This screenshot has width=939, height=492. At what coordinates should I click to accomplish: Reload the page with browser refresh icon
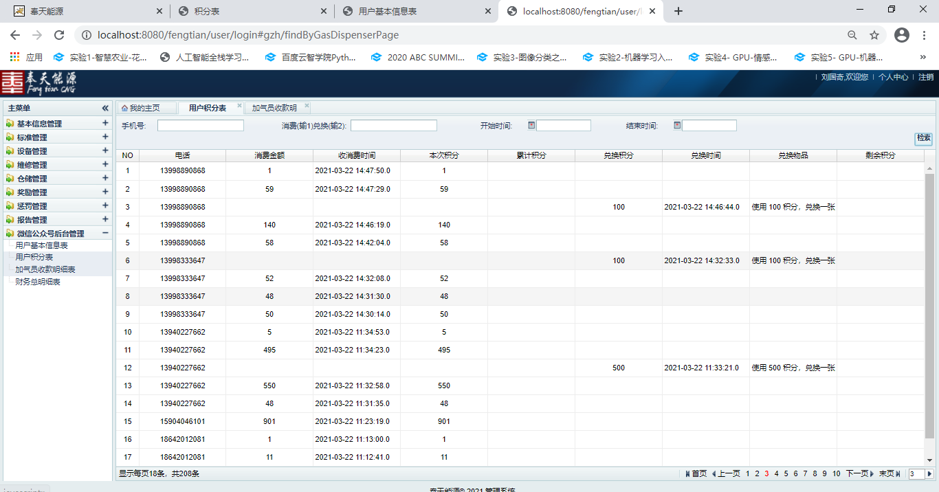59,35
